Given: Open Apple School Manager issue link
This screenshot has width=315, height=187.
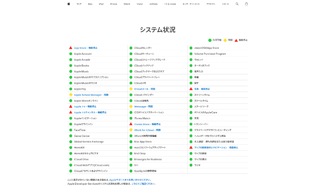Looking at the screenshot, I should click(91, 95).
